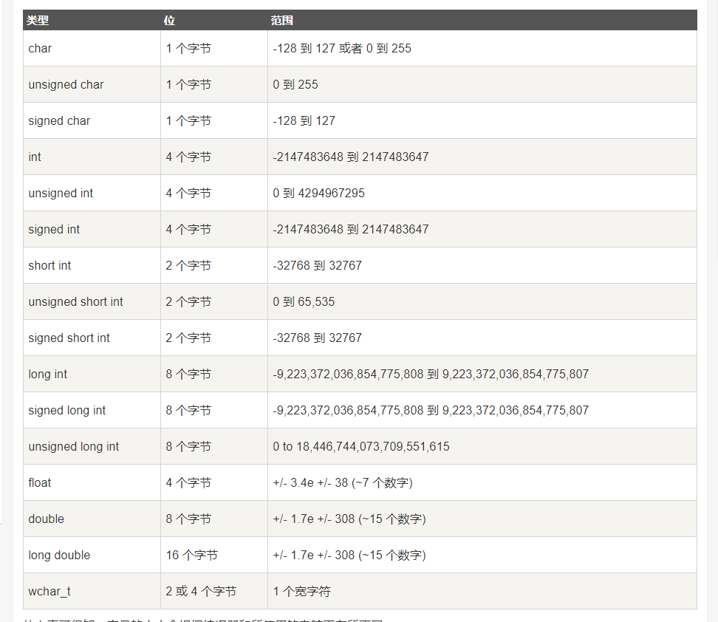
Task: Click the signed int type cell
Action: pos(54,229)
